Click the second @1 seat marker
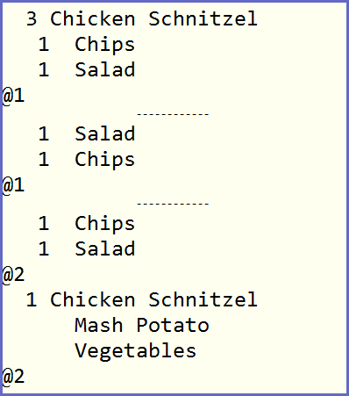The width and height of the screenshot is (349, 396). [13, 185]
